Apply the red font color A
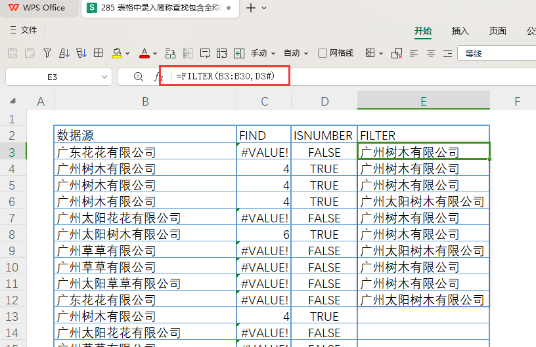The height and width of the screenshot is (347, 536). coord(145,53)
